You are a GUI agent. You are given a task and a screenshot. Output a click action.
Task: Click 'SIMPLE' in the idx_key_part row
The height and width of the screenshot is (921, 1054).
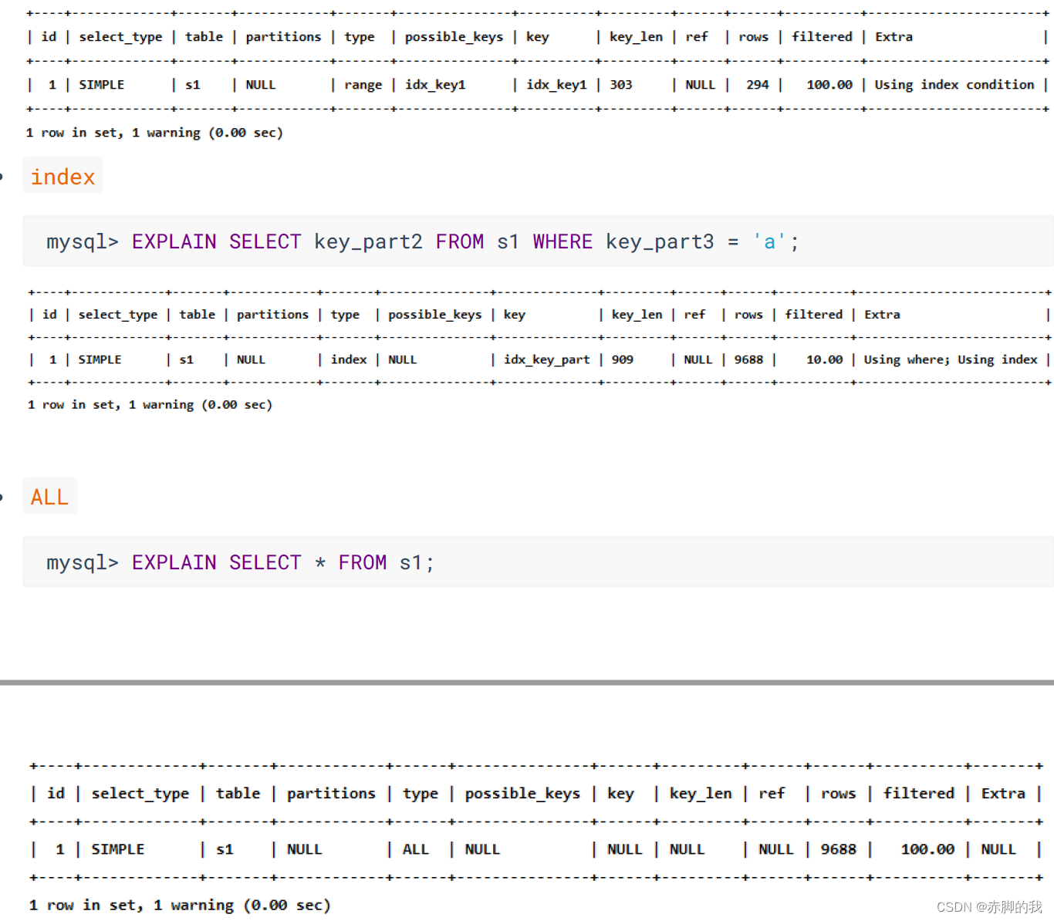coord(100,359)
